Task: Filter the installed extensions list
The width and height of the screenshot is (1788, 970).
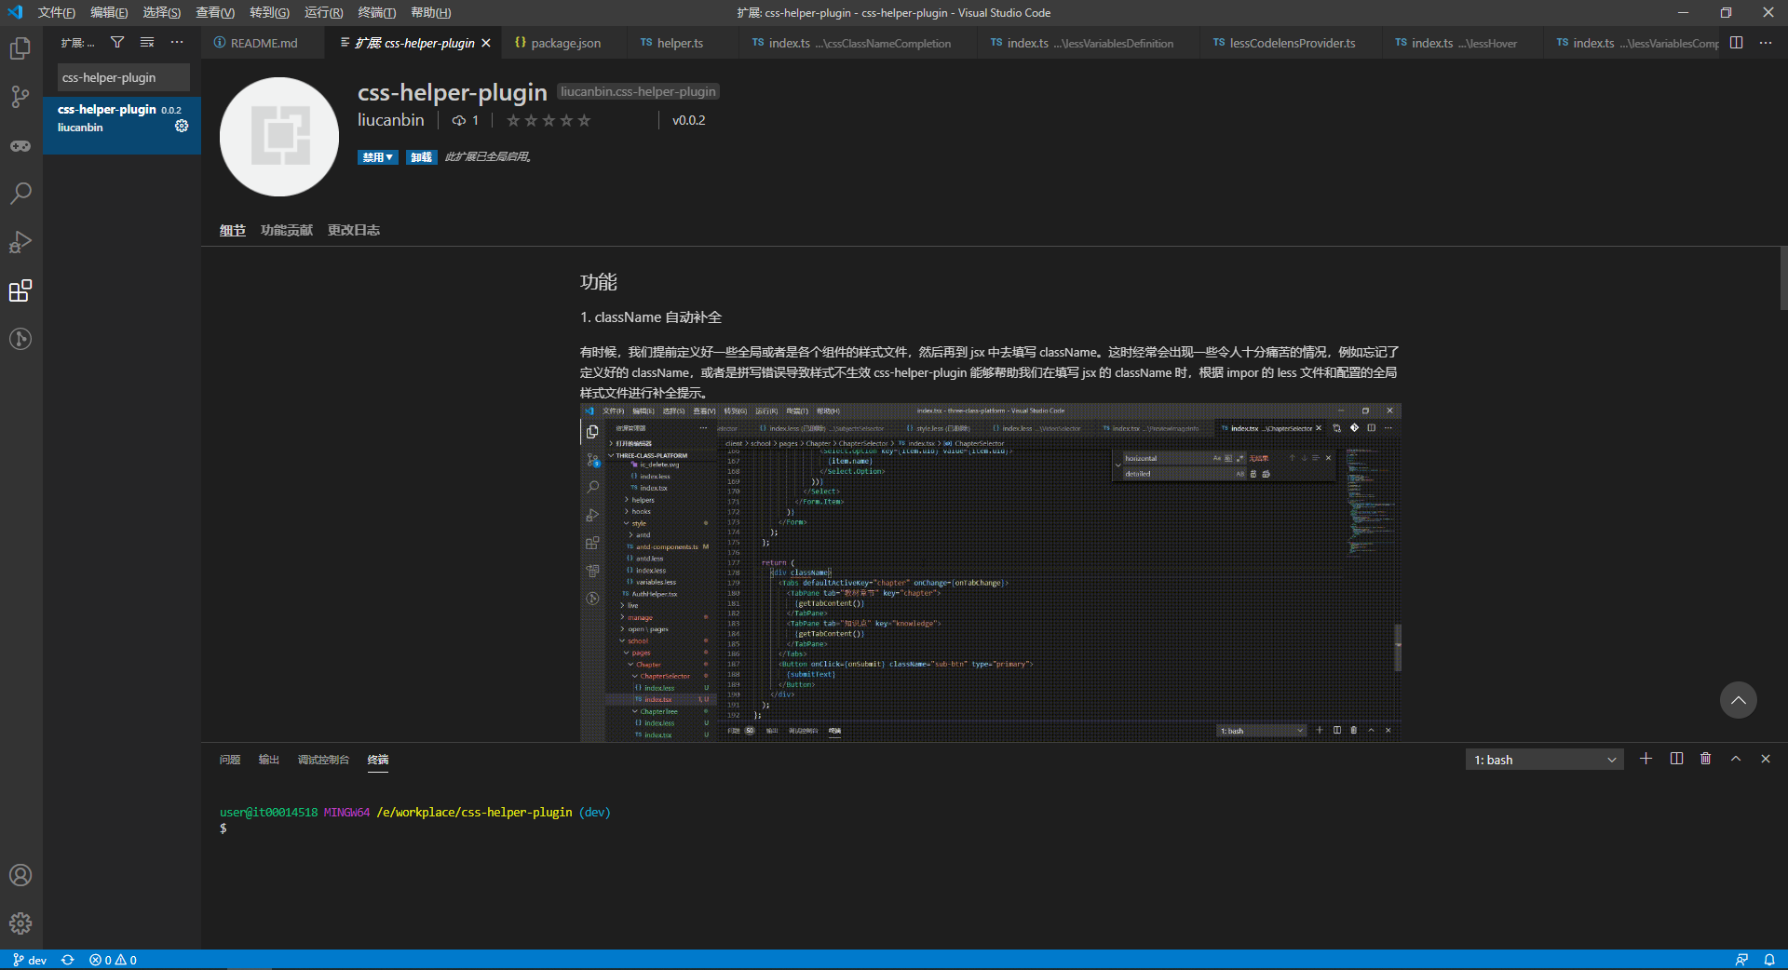Action: (117, 43)
